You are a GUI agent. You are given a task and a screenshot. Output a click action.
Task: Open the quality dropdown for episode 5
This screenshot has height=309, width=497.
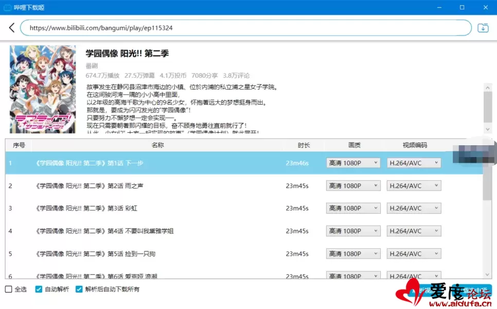[353, 254]
